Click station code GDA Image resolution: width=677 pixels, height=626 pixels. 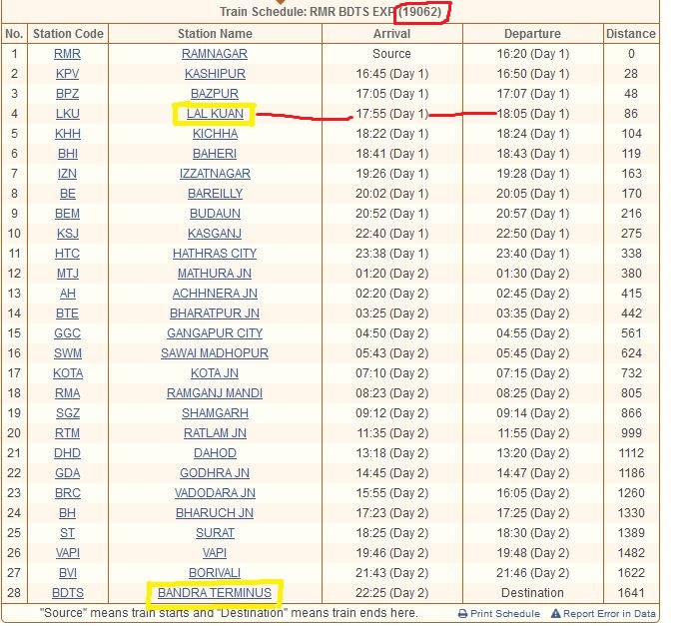tap(68, 472)
